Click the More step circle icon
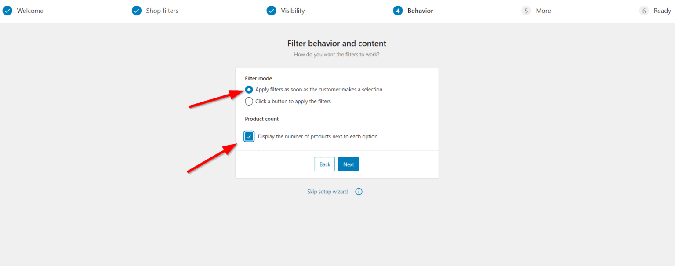 [526, 10]
